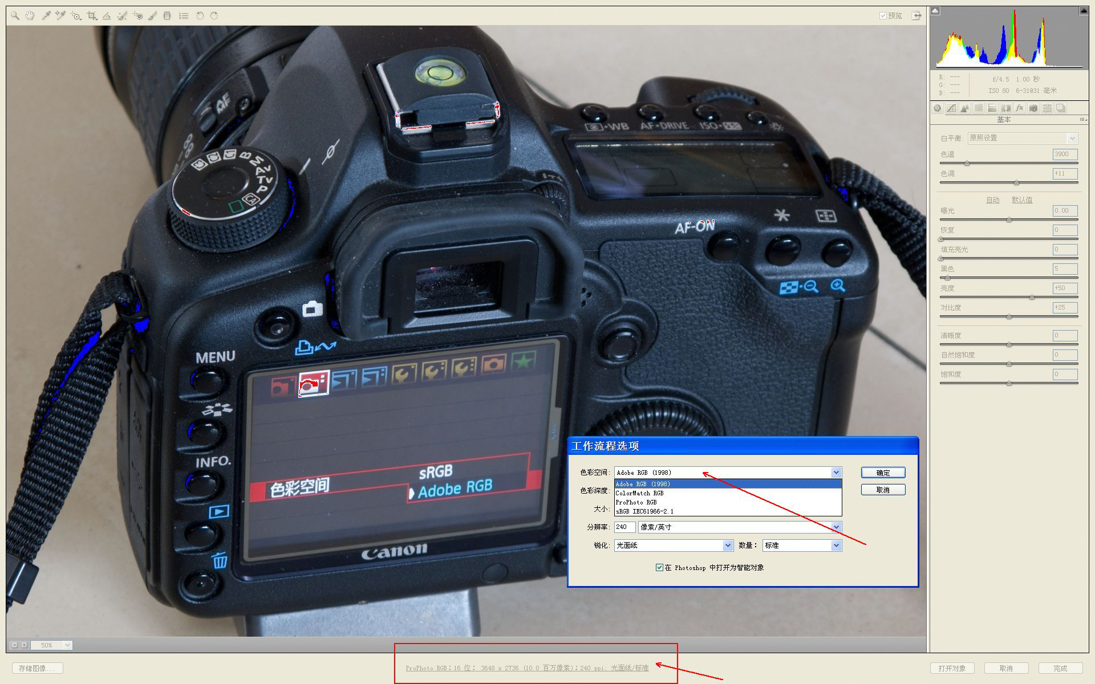Click the zoom in plus button
This screenshot has width=1095, height=684.
(24, 645)
